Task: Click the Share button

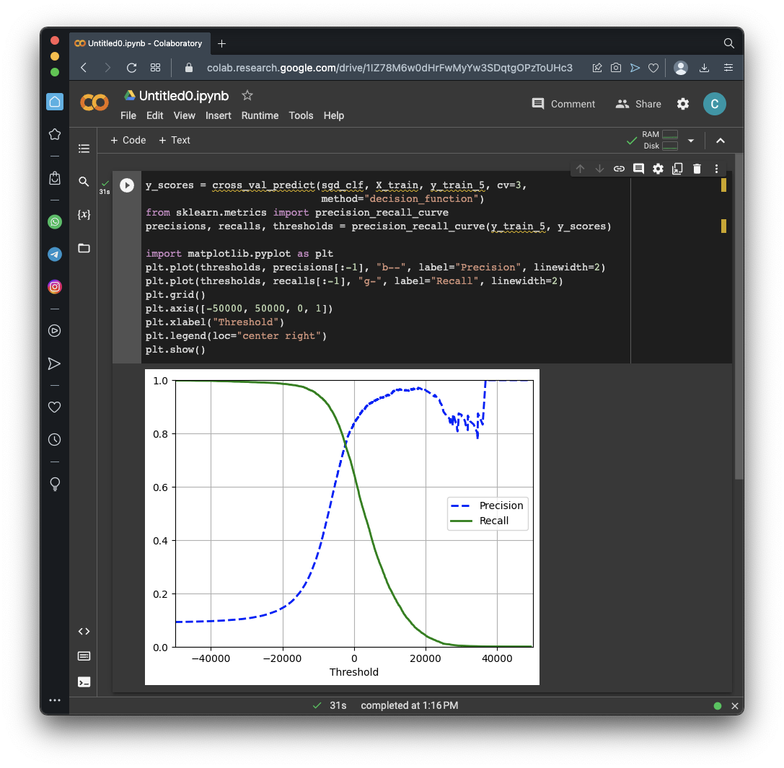Action: pyautogui.click(x=638, y=104)
